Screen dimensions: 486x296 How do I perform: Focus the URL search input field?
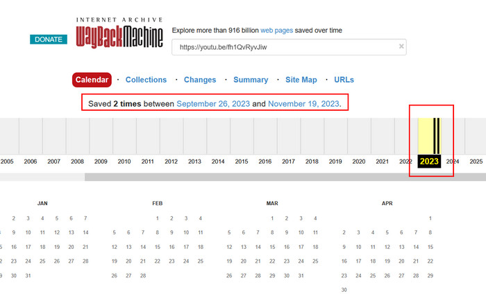tap(289, 47)
